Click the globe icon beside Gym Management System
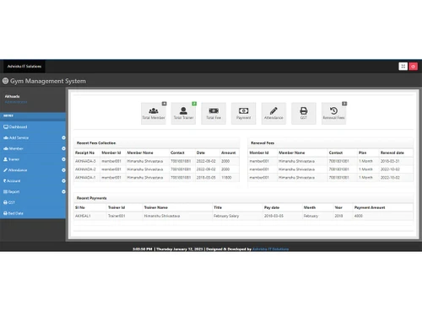This screenshot has height=316, width=422. coord(5,81)
